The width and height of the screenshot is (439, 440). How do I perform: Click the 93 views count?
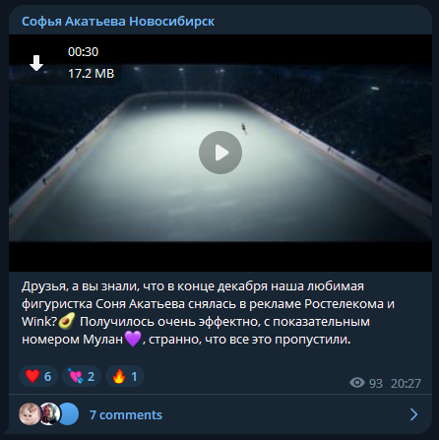[376, 383]
